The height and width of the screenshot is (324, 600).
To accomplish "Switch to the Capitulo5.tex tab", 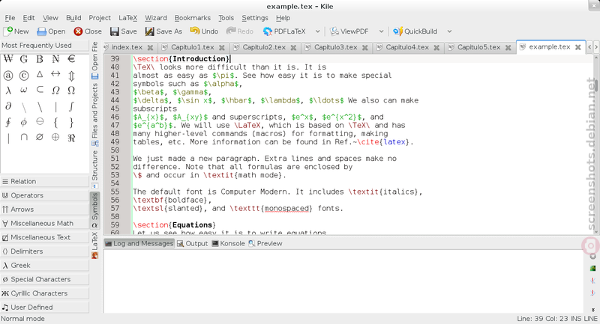I will coord(478,47).
